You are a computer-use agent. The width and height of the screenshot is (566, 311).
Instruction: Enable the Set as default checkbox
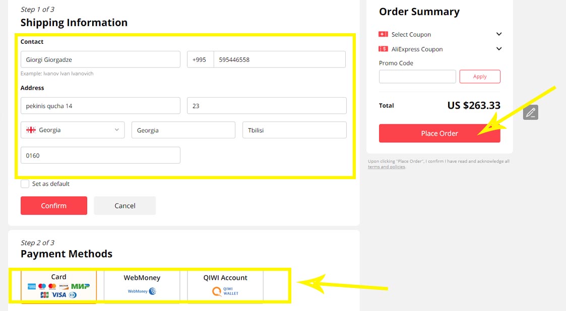click(x=25, y=184)
